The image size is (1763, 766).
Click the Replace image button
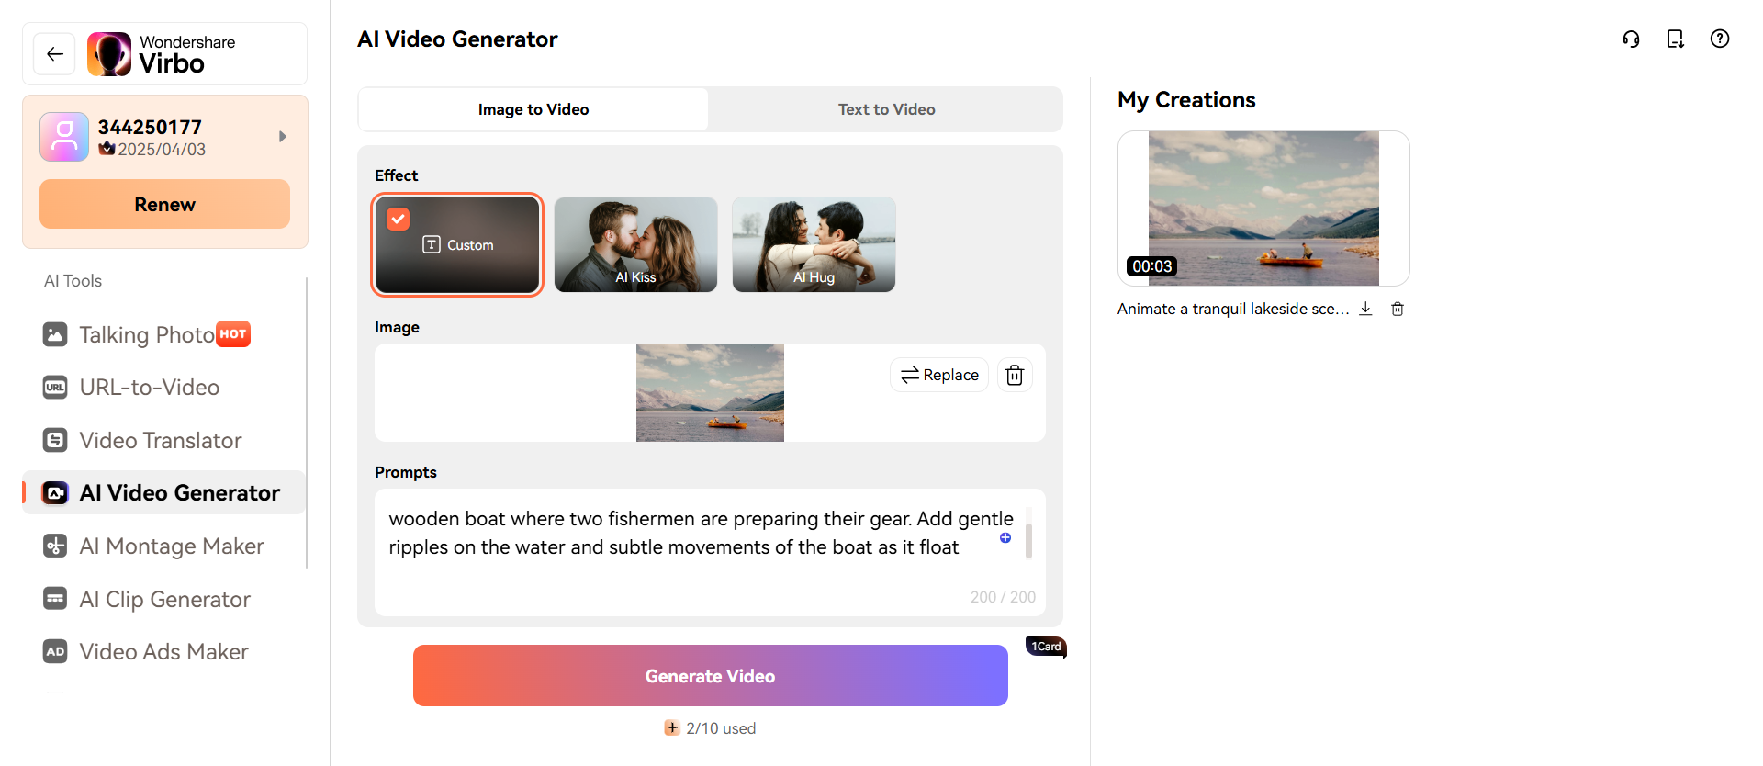pyautogui.click(x=938, y=375)
